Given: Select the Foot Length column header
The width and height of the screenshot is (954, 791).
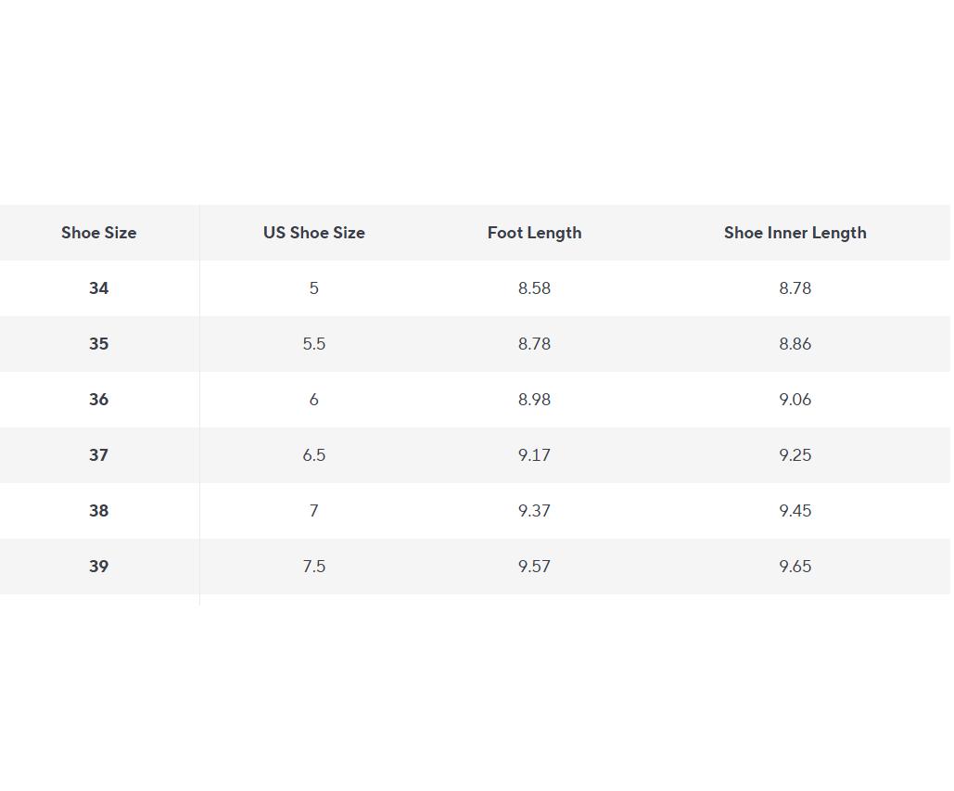Looking at the screenshot, I should point(534,233).
